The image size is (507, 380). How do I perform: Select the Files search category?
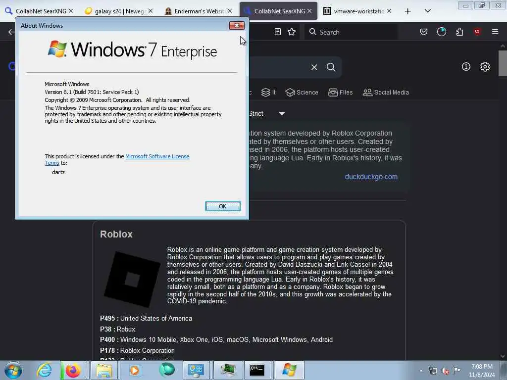[340, 93]
